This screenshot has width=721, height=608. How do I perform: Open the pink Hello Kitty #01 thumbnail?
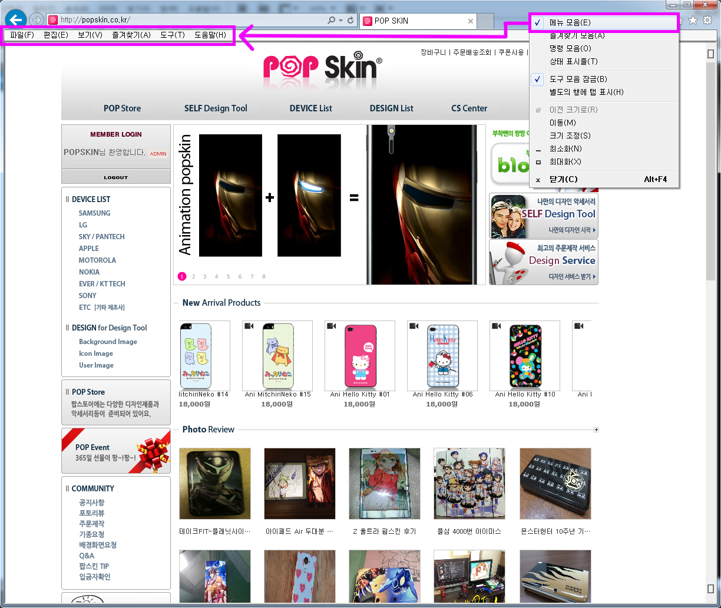tap(359, 355)
